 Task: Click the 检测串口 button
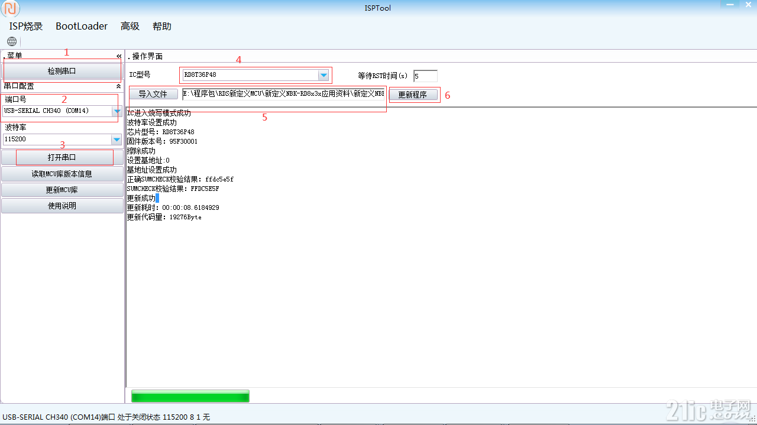click(x=62, y=71)
